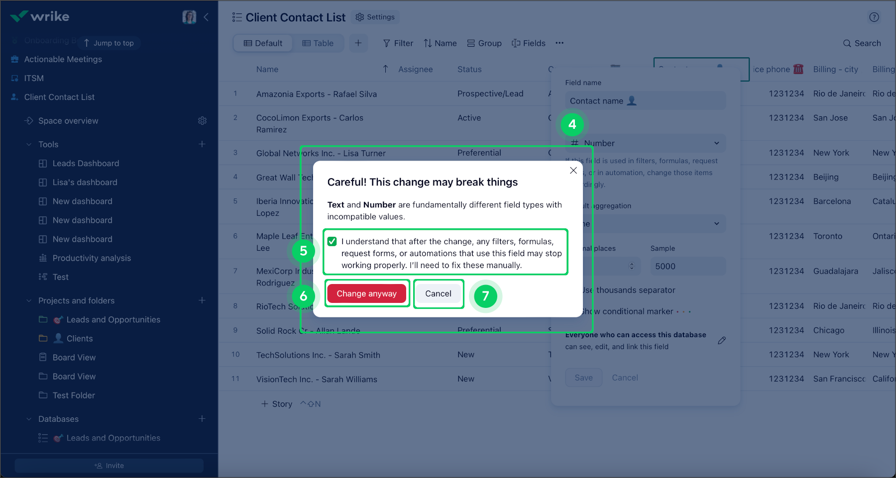Add a new view with the plus button
896x478 pixels.
358,43
